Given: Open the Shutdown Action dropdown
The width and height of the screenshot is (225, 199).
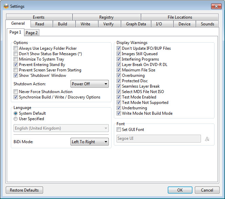Looking at the screenshot, I should click(89, 84).
